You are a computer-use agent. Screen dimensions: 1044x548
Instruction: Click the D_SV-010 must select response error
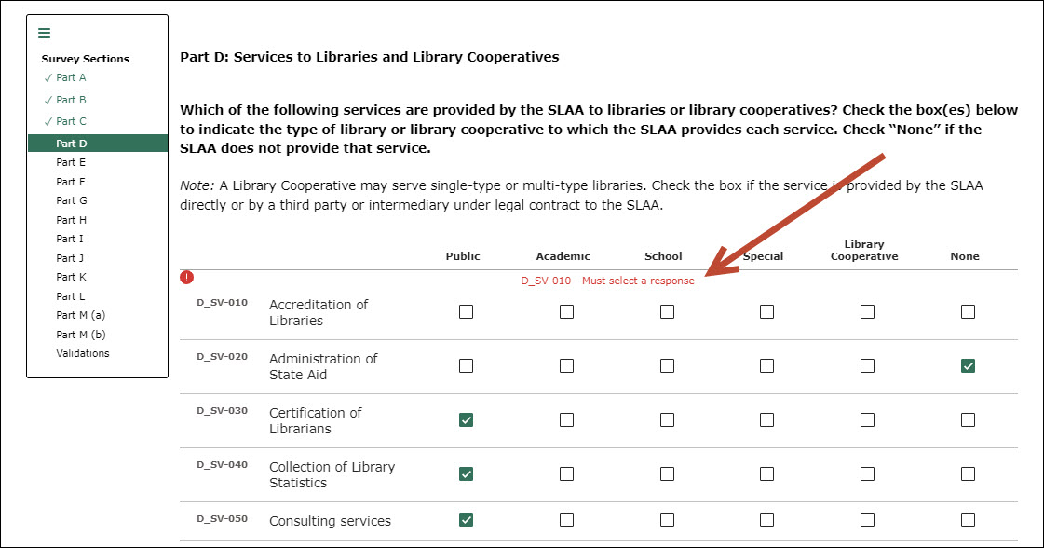(607, 281)
